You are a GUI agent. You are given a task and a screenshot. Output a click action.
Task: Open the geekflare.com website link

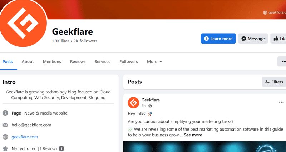click(25, 137)
